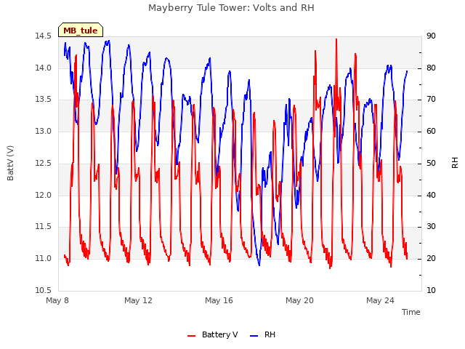This screenshot has width=465, height=349.
Task: Click the blue RH legend swatch
Action: tap(254, 336)
